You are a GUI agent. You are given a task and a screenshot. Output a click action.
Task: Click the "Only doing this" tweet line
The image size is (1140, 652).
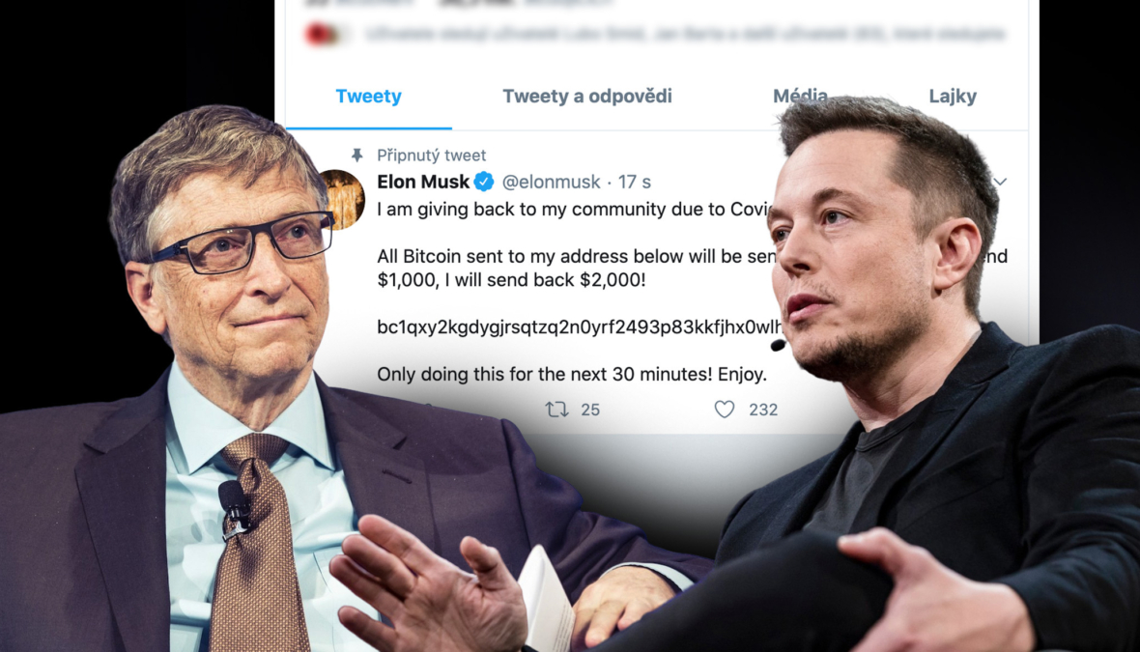572,375
